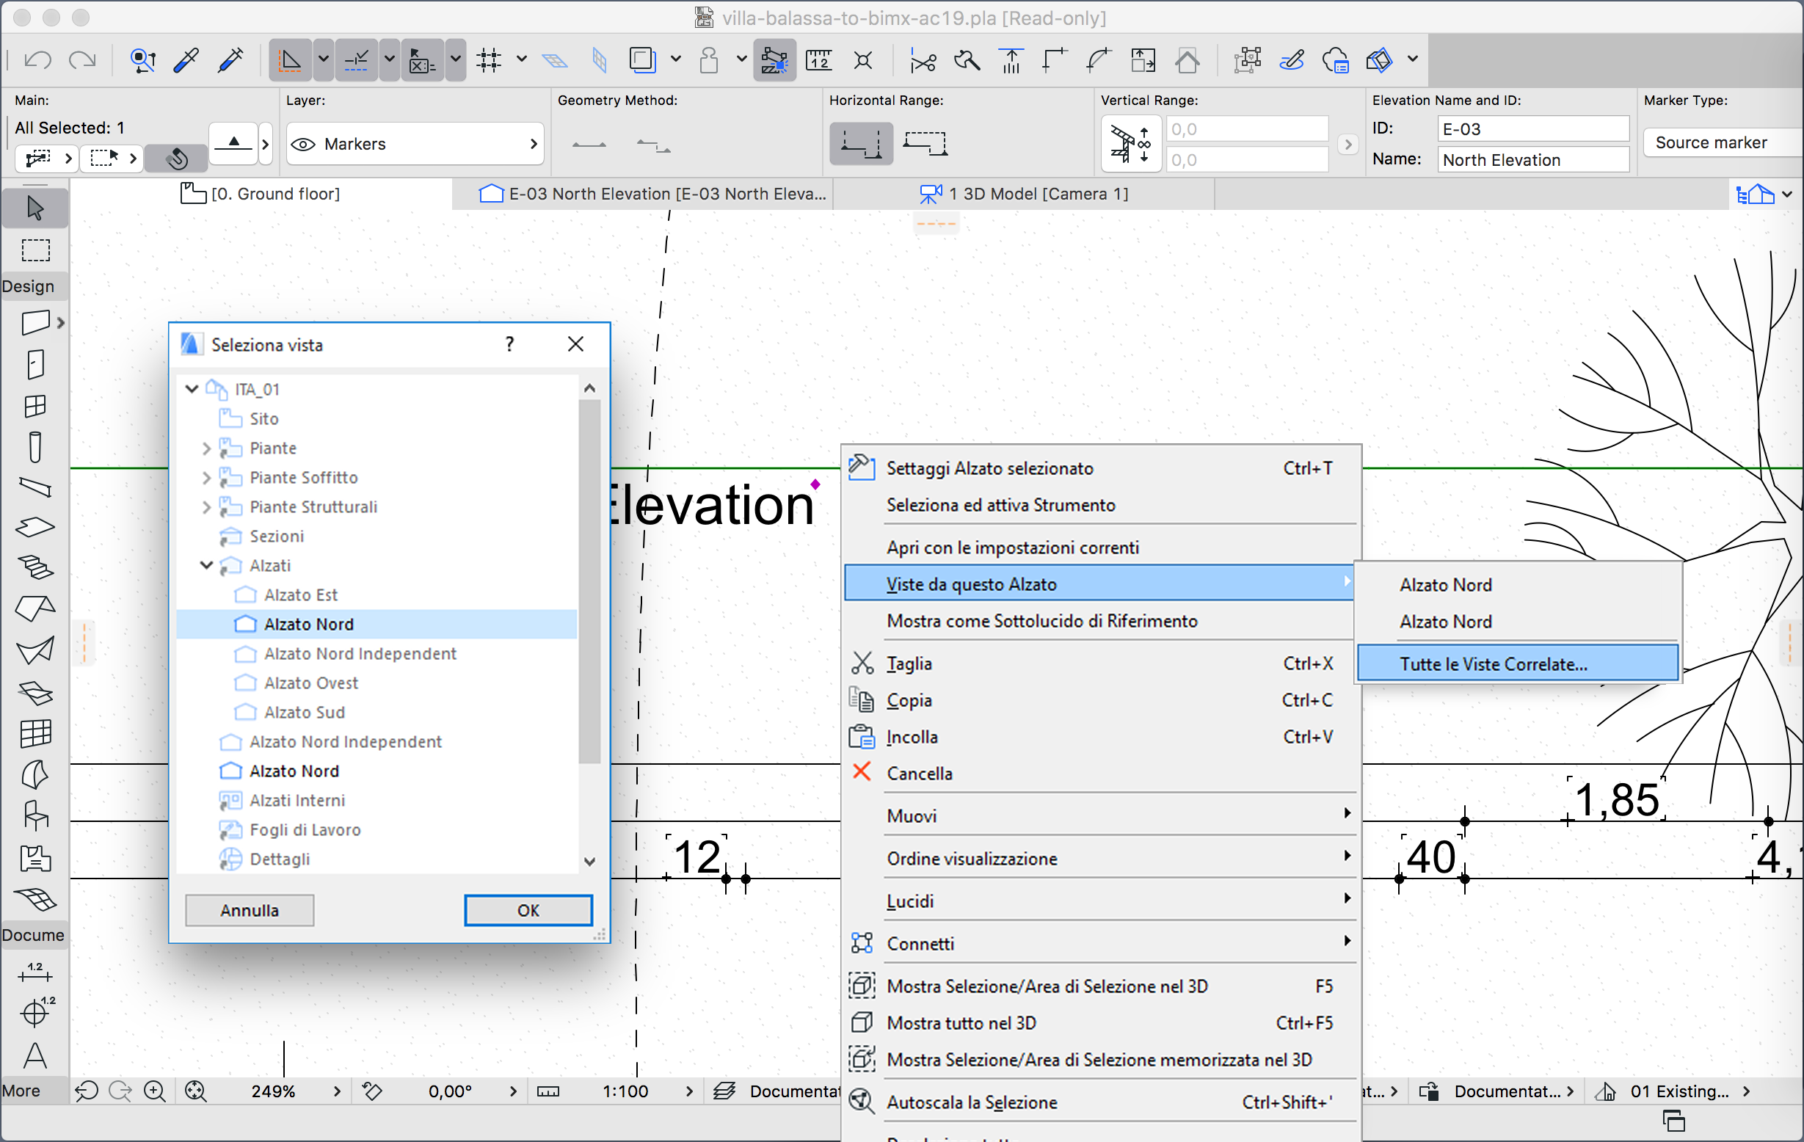
Task: Collapse the Alzati tree folder
Action: coord(207,565)
